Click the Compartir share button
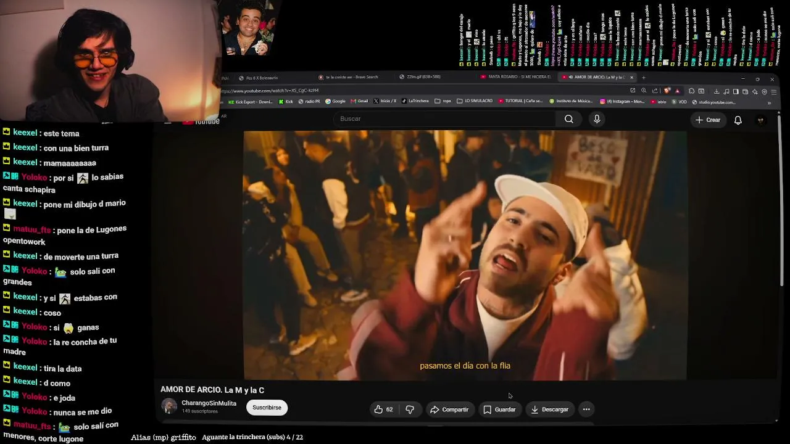Viewport: 790px width, 444px height. (x=449, y=409)
